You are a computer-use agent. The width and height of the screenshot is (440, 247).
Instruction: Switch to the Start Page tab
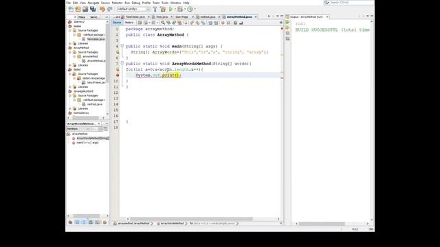coord(181,17)
